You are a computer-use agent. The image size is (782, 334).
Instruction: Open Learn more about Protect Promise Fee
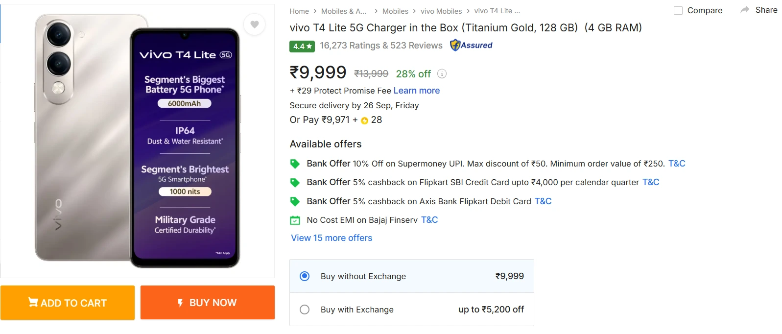pyautogui.click(x=416, y=91)
